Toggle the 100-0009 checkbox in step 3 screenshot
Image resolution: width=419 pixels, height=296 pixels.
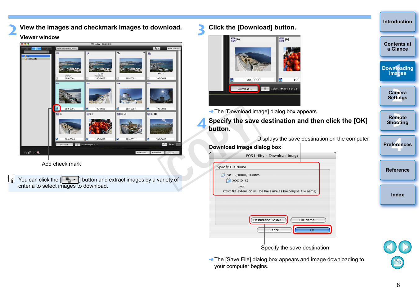coord(232,80)
